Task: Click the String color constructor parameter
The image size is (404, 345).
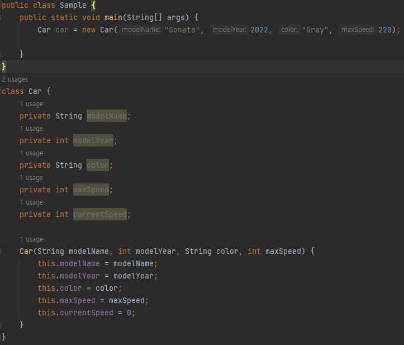Action: pos(212,252)
